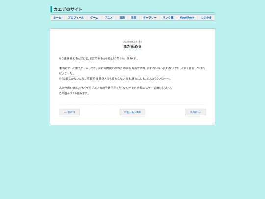
Task: Click the entry title まだ休める
Action: 132,46
